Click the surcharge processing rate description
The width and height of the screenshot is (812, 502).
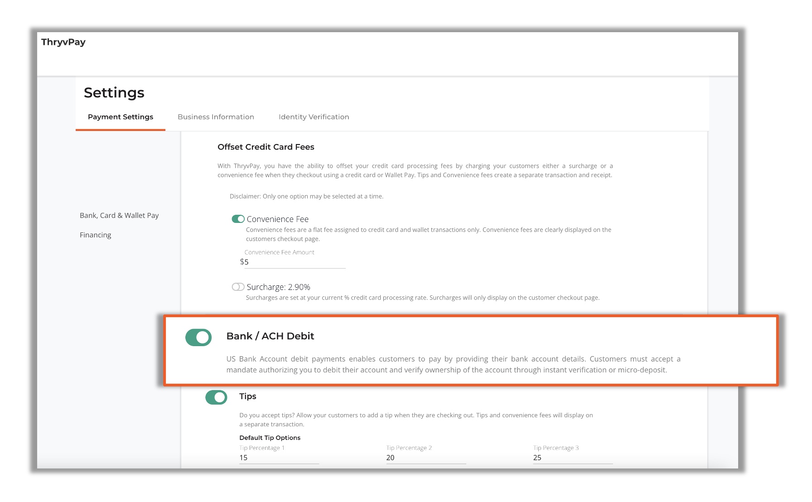coord(423,298)
